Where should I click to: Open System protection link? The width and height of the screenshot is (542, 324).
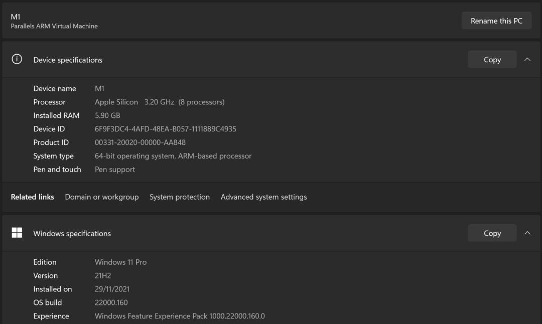[179, 197]
